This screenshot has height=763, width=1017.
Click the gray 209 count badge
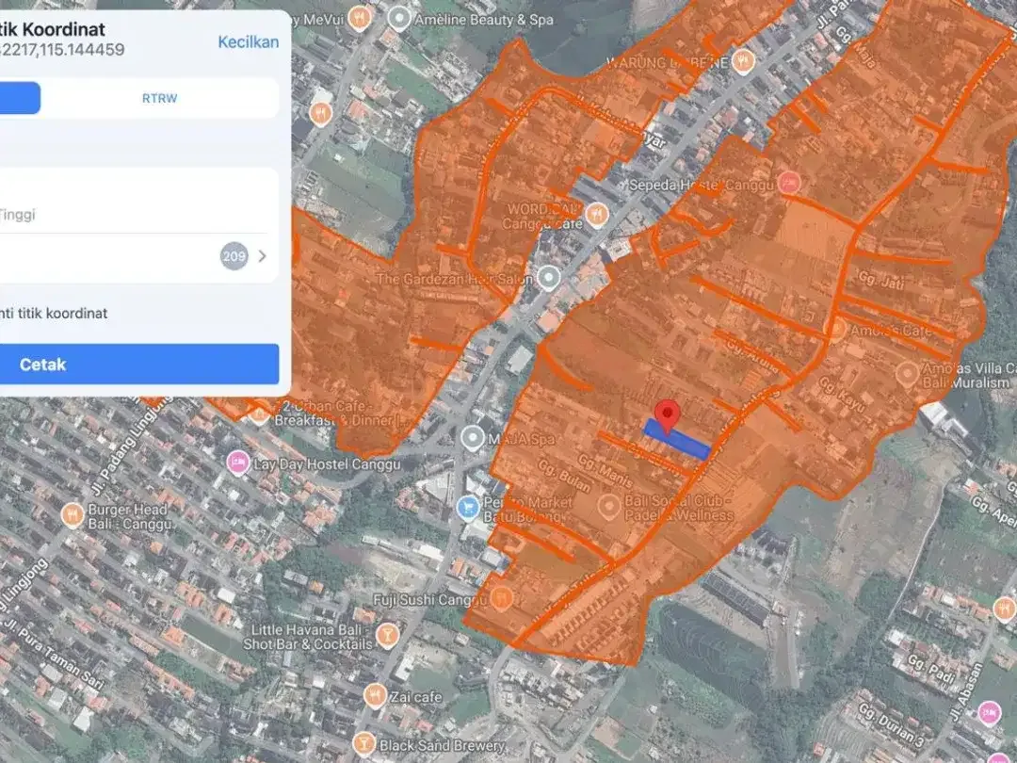coord(234,255)
